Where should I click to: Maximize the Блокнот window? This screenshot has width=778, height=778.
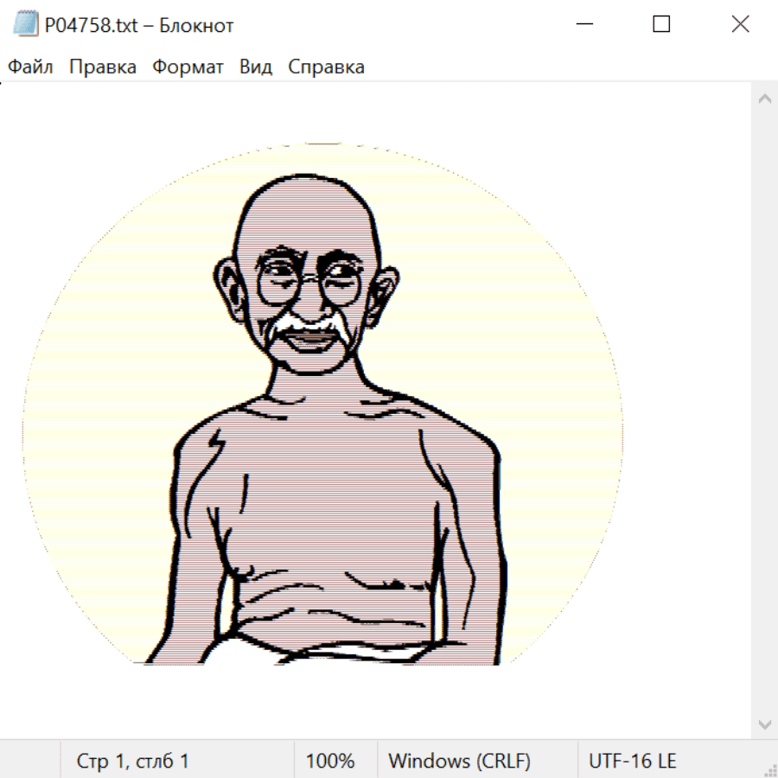click(661, 25)
